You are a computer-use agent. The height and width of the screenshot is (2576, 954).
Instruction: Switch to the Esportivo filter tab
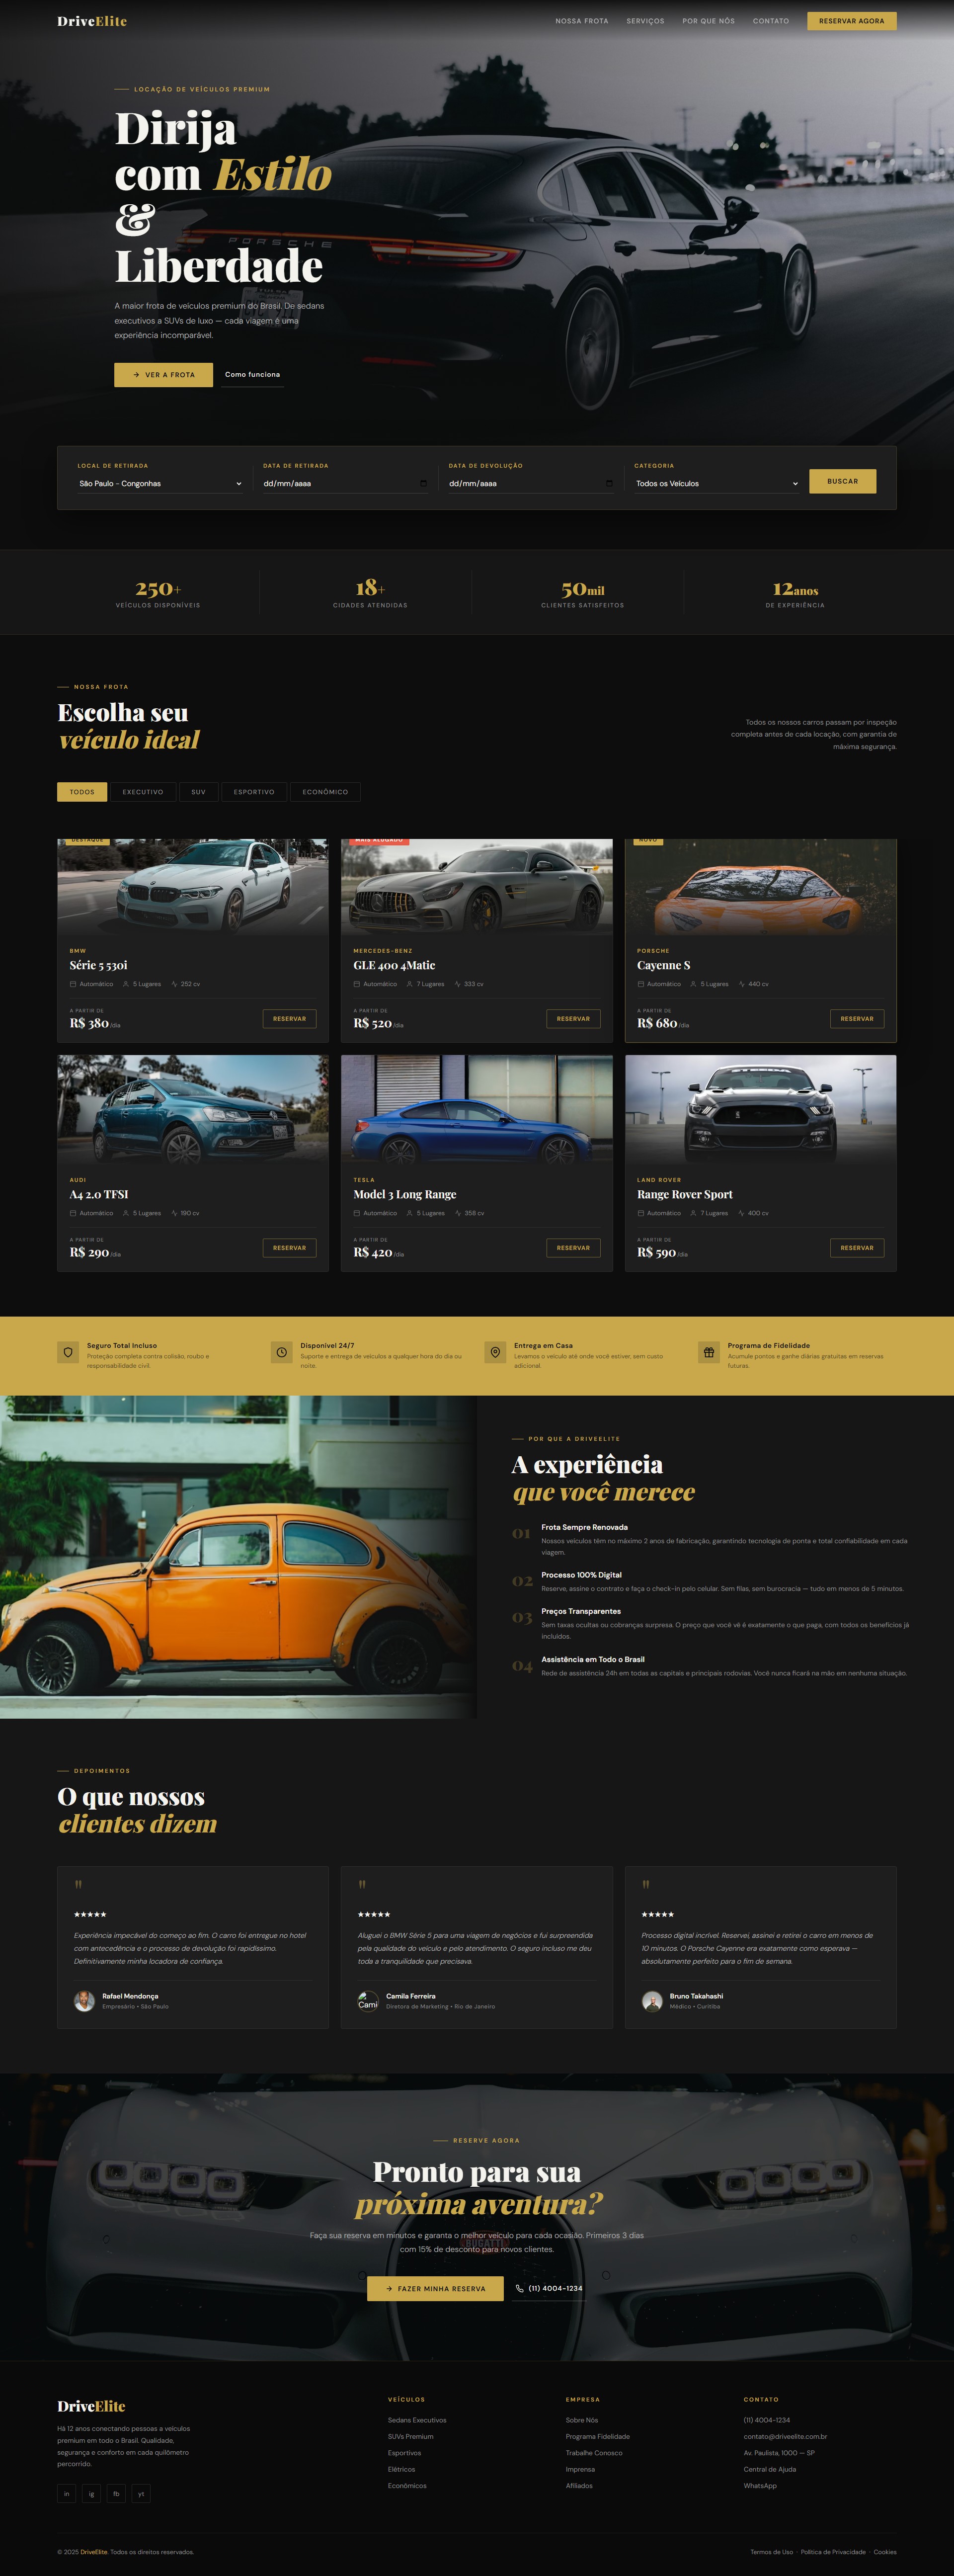pos(254,792)
